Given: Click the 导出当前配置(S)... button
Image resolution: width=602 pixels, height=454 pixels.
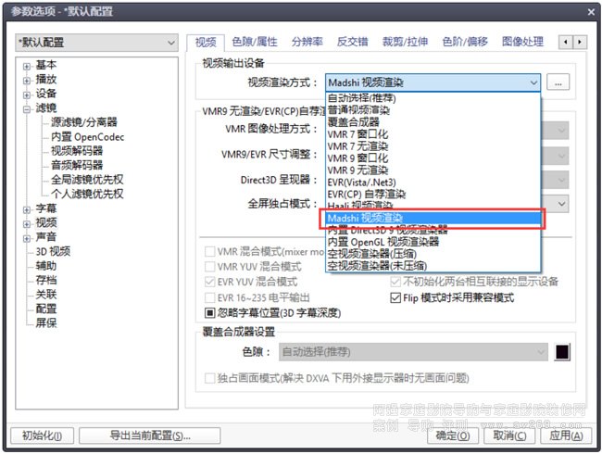Looking at the screenshot, I should click(148, 435).
